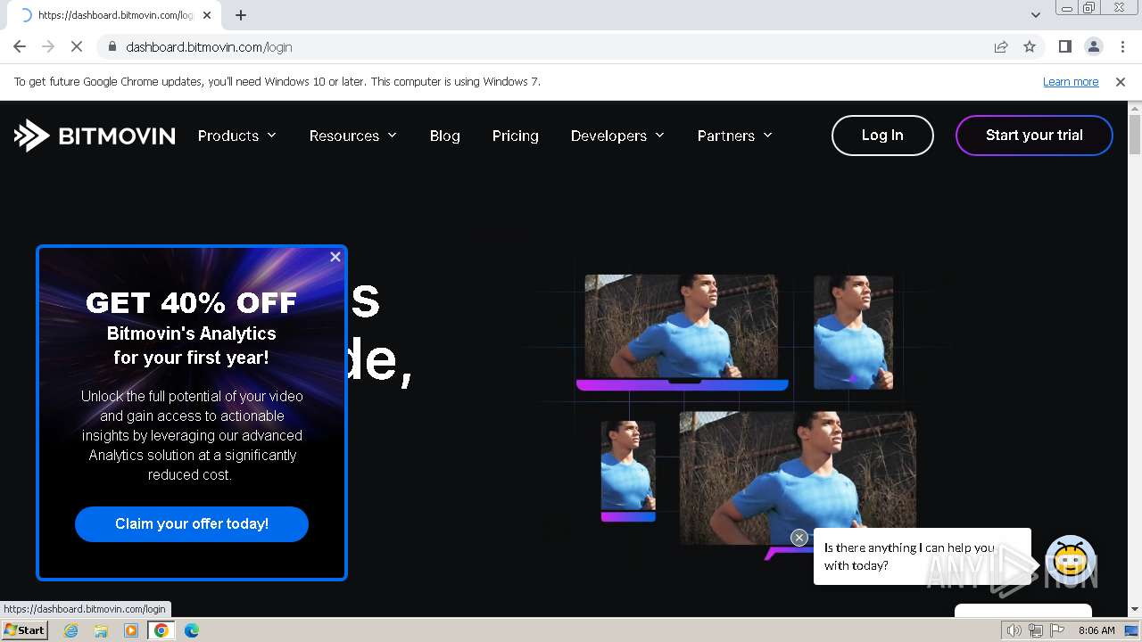Go back to previous page
The width and height of the screenshot is (1142, 642).
click(x=20, y=47)
